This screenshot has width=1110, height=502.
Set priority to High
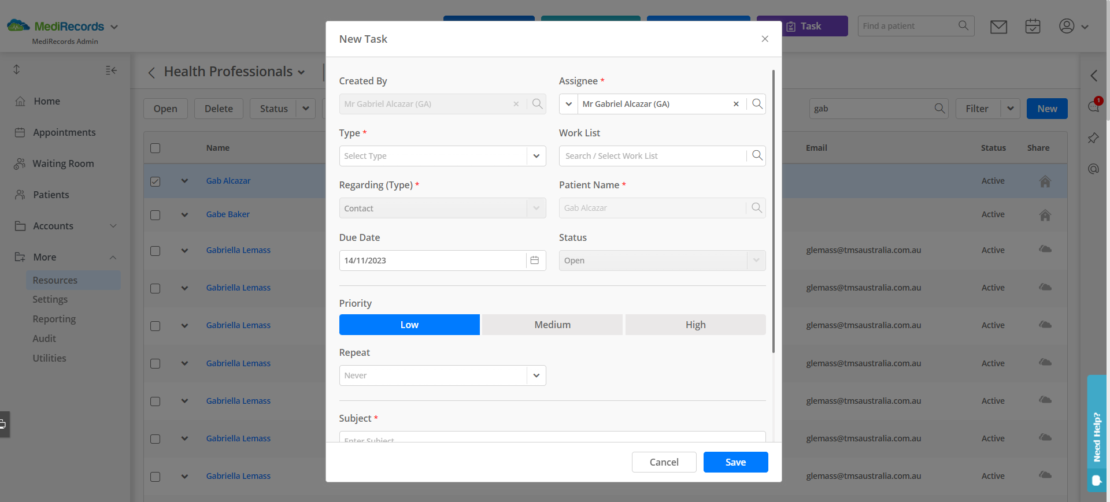(x=695, y=325)
